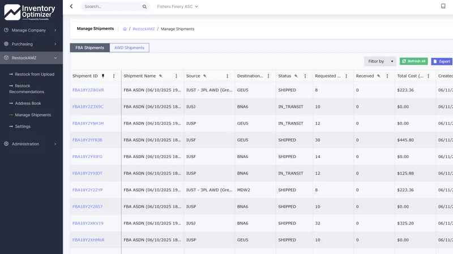Open shipment FBA18Y2Z3X9C
The width and height of the screenshot is (453, 254).
[88, 107]
